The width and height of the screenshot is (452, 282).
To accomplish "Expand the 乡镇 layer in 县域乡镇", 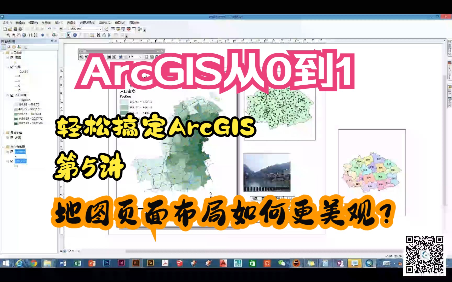I will pyautogui.click(x=8, y=137).
